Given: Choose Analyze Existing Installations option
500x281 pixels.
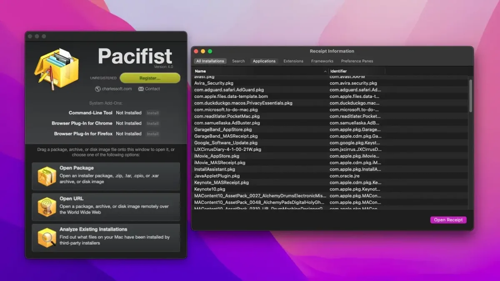Looking at the screenshot, I should [106, 238].
